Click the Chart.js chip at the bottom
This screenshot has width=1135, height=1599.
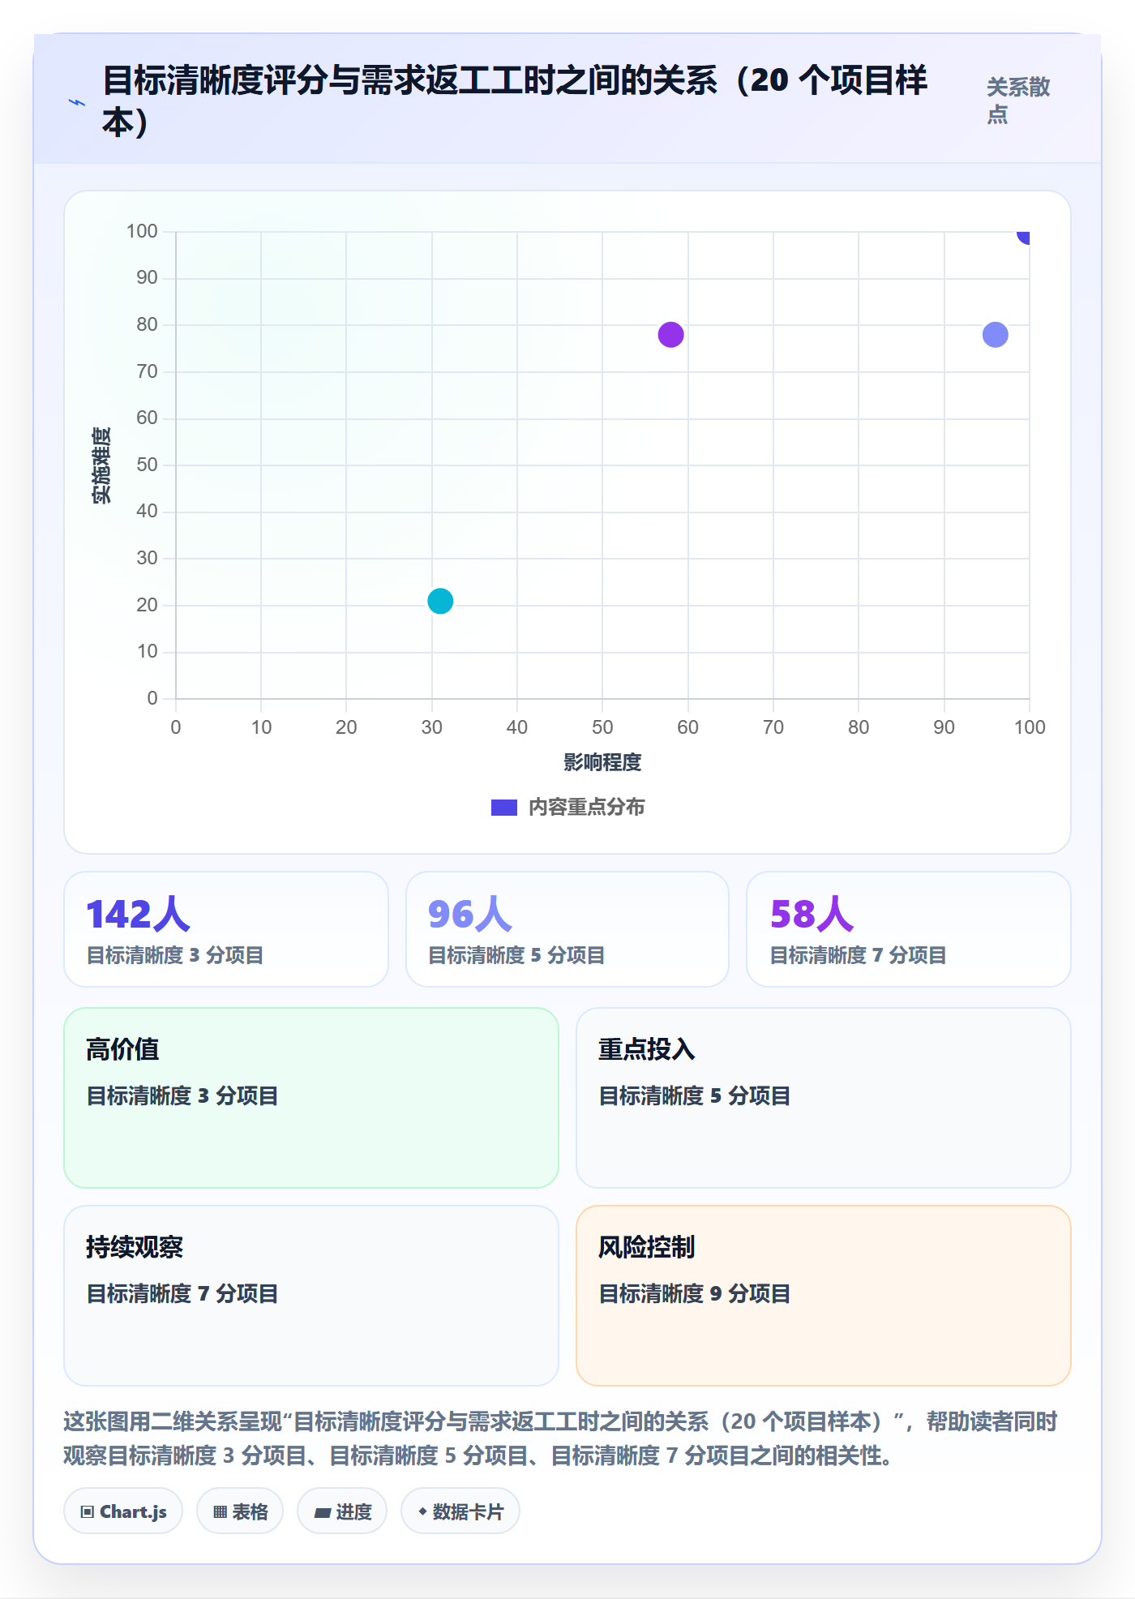click(x=123, y=1511)
